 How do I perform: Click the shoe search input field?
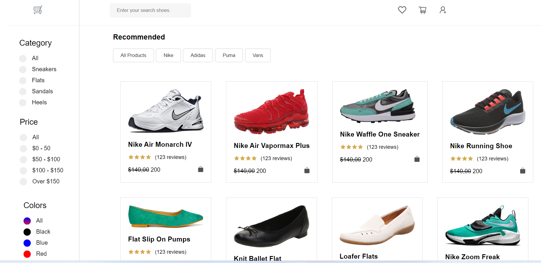(x=150, y=10)
